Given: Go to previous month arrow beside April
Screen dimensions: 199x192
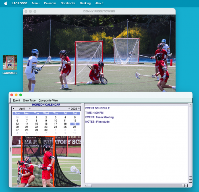Looking at the screenshot, I should click(x=13, y=109).
